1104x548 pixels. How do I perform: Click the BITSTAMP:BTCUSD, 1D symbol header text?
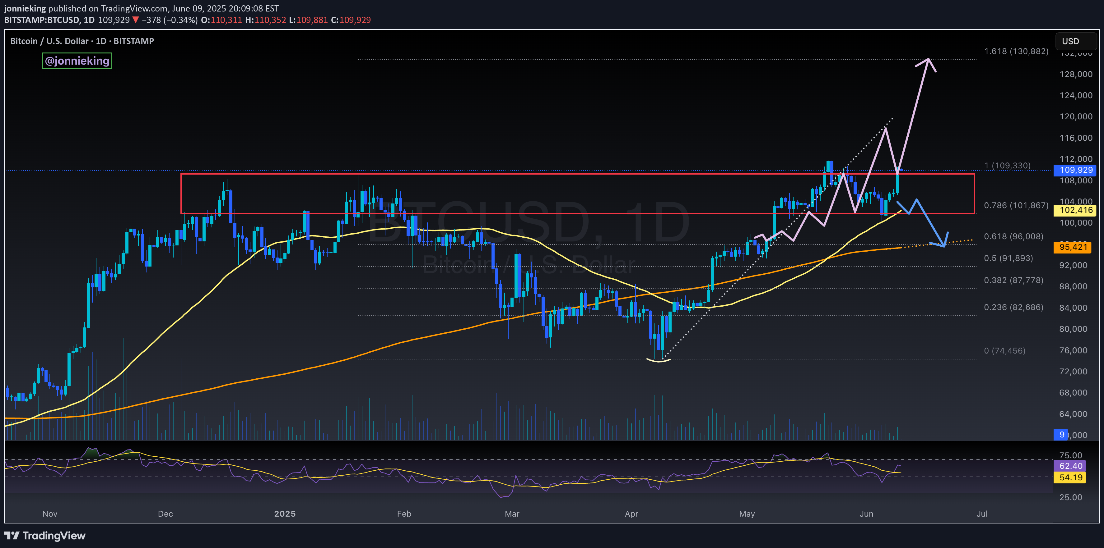(49, 20)
